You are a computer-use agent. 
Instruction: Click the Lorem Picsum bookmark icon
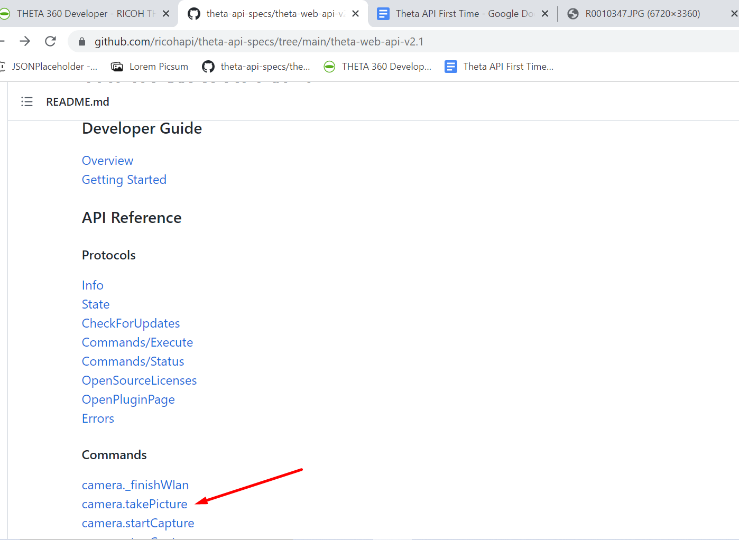tap(117, 67)
